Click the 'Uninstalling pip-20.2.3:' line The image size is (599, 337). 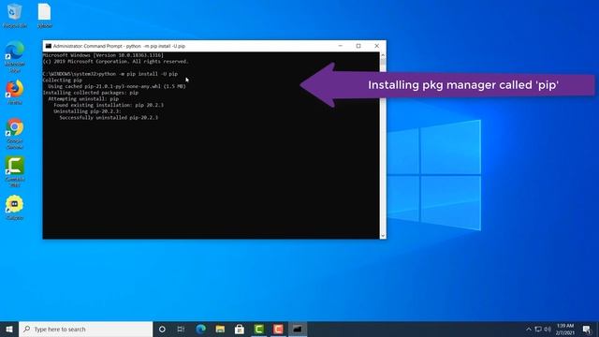pyautogui.click(x=87, y=111)
